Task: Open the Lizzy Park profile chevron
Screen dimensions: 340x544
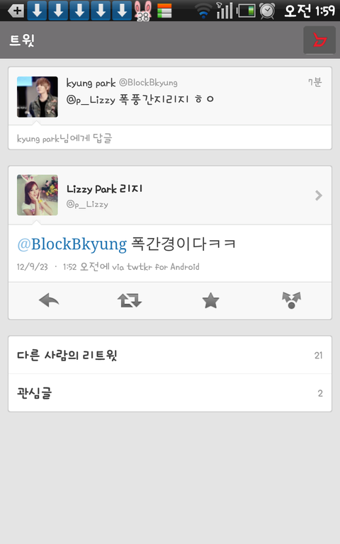Action: pos(319,195)
